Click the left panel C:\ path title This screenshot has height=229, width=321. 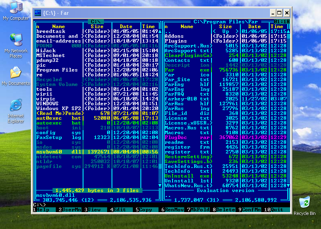click(95, 22)
